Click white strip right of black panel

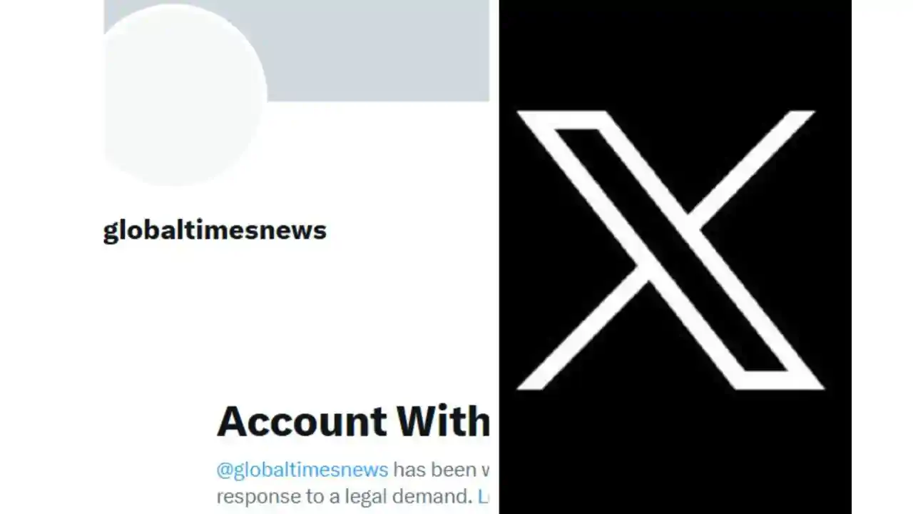tap(882, 257)
